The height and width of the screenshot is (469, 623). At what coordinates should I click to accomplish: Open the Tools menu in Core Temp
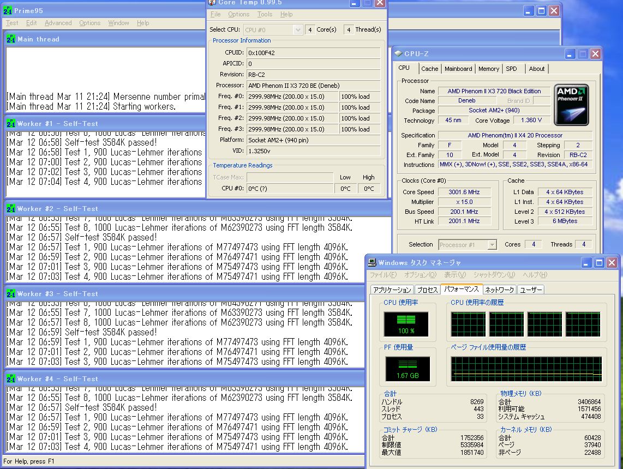(x=265, y=14)
